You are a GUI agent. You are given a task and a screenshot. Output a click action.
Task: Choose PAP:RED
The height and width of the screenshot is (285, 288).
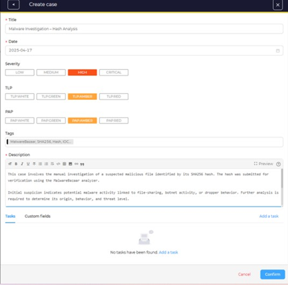click(113, 121)
